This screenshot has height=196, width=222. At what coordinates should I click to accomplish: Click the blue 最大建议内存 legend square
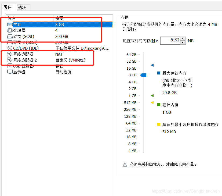(x=159, y=73)
